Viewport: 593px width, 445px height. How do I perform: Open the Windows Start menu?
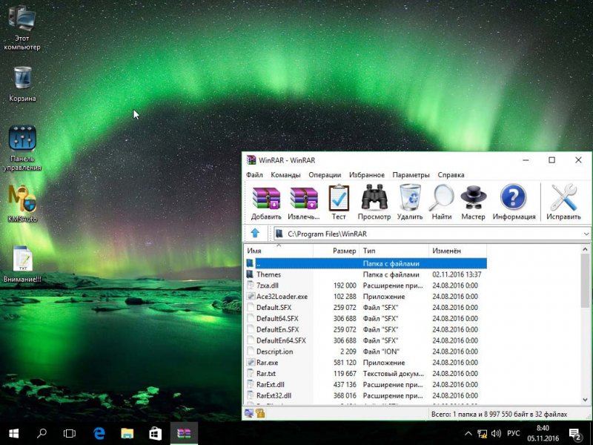point(13,434)
